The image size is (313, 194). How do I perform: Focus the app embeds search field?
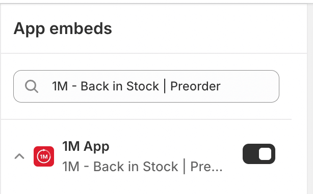point(146,86)
